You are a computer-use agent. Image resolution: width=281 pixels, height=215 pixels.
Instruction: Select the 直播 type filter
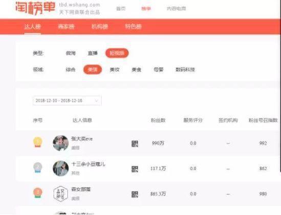pos(93,53)
